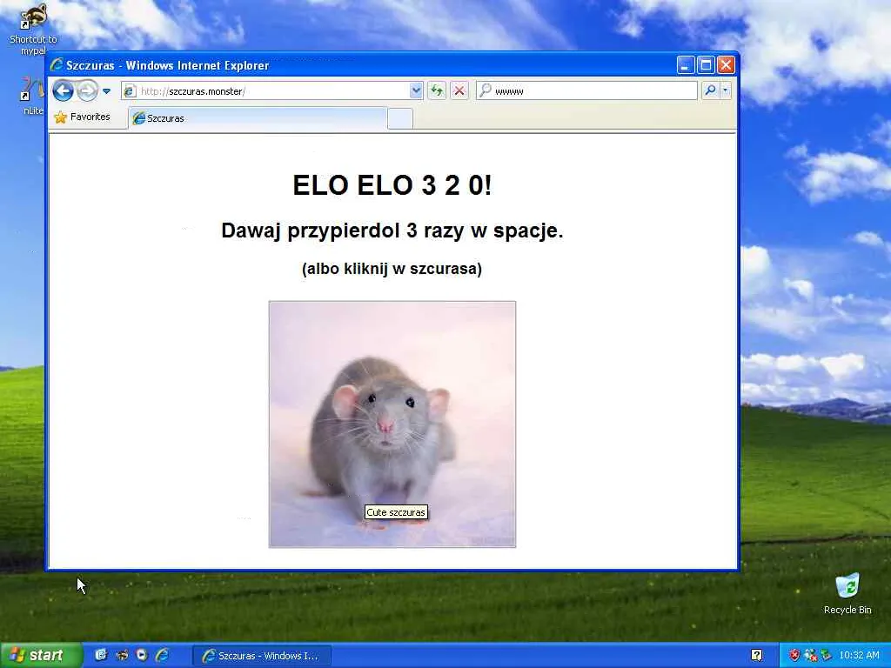The height and width of the screenshot is (668, 891).
Task: Launch Internet Explorer from quick launch
Action: coord(162,656)
